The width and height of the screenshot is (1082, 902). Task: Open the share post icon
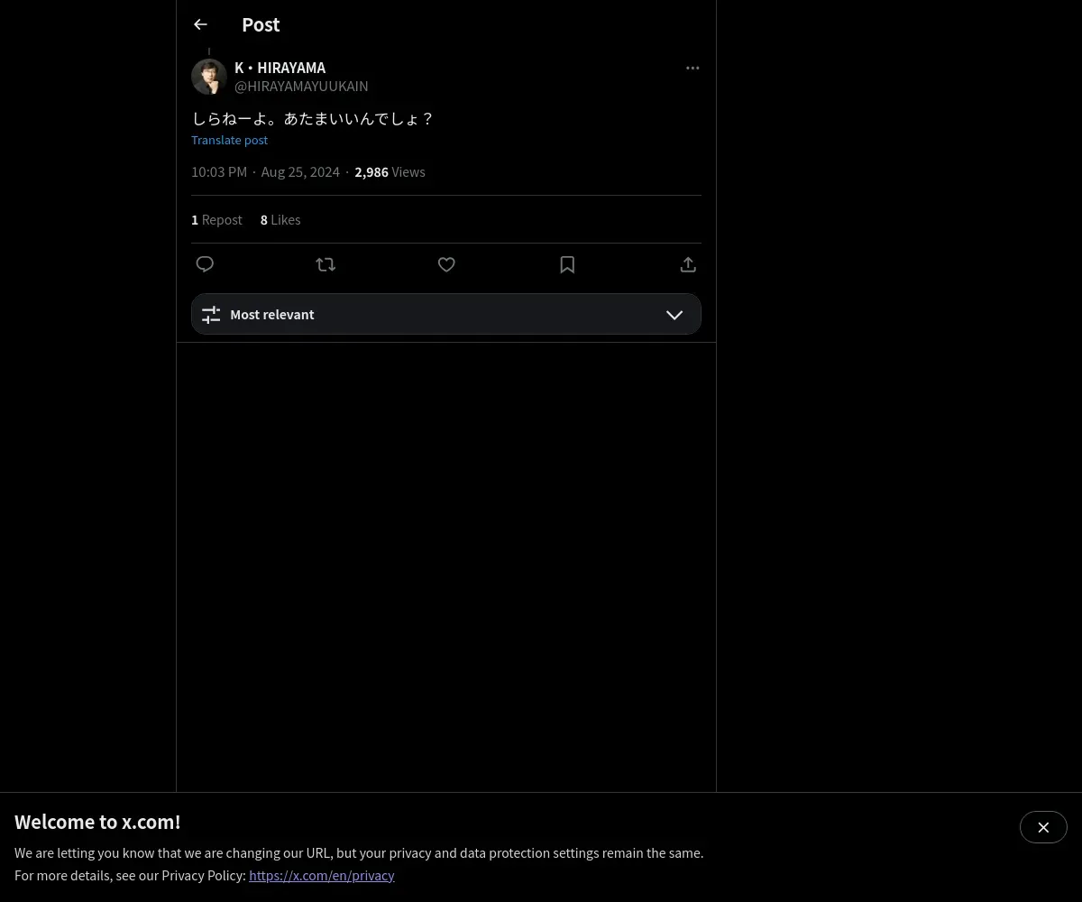[x=688, y=264]
